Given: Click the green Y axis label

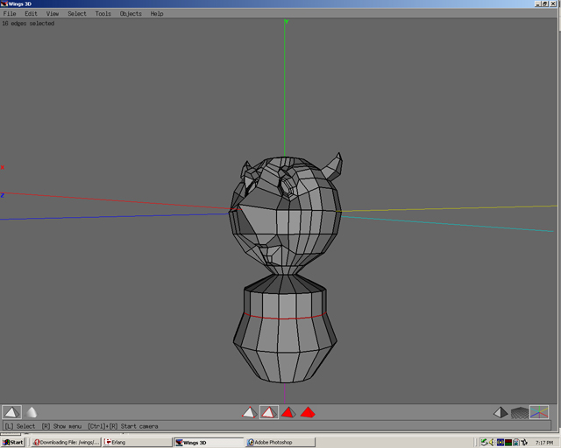Looking at the screenshot, I should point(287,21).
